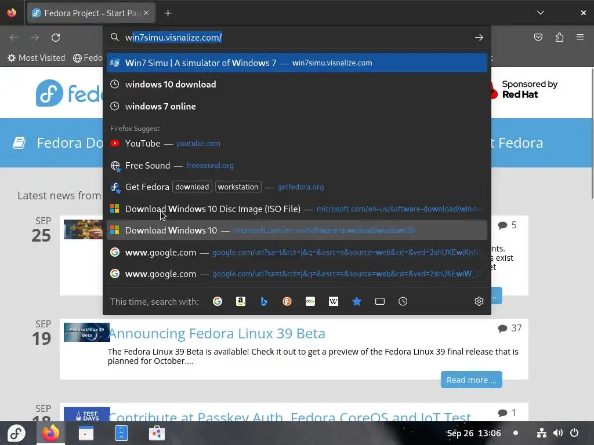Image resolution: width=594 pixels, height=445 pixels.
Task: Click the first www.google.com suggestion
Action: click(x=297, y=253)
